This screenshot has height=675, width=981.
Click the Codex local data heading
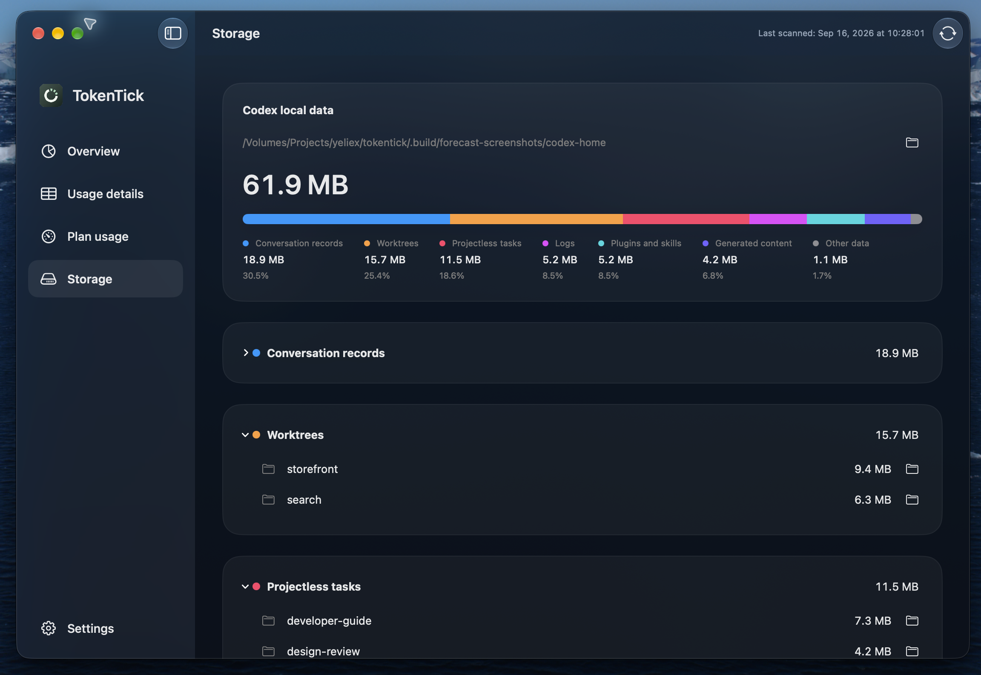click(x=288, y=110)
